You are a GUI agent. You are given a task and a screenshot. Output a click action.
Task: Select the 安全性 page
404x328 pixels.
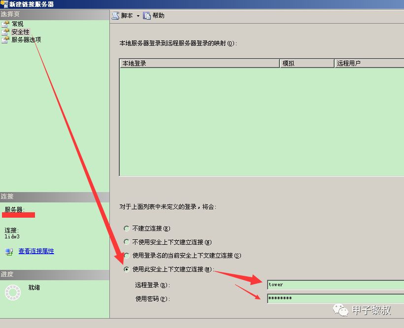21,32
